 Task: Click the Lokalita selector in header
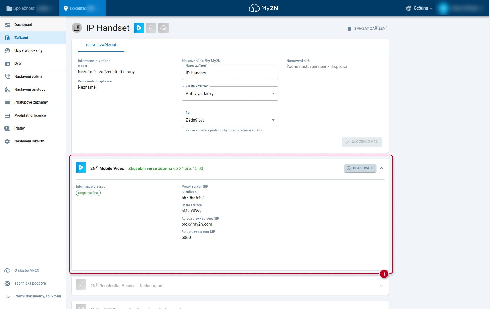click(82, 8)
